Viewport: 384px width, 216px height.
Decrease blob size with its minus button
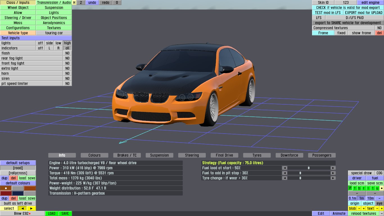pyautogui.click(x=359, y=208)
